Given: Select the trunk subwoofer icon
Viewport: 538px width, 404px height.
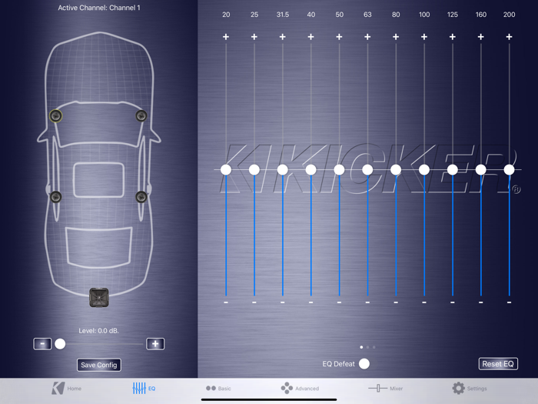Looking at the screenshot, I should (x=99, y=297).
